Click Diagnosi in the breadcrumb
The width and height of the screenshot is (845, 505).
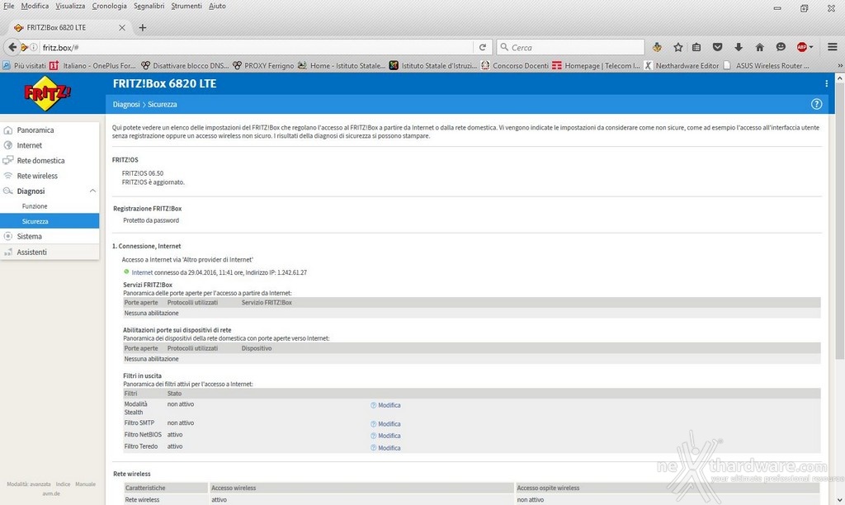(126, 104)
